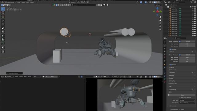Toggle Render Denoise checkbox
The height and width of the screenshot is (111, 197).
(x=171, y=65)
